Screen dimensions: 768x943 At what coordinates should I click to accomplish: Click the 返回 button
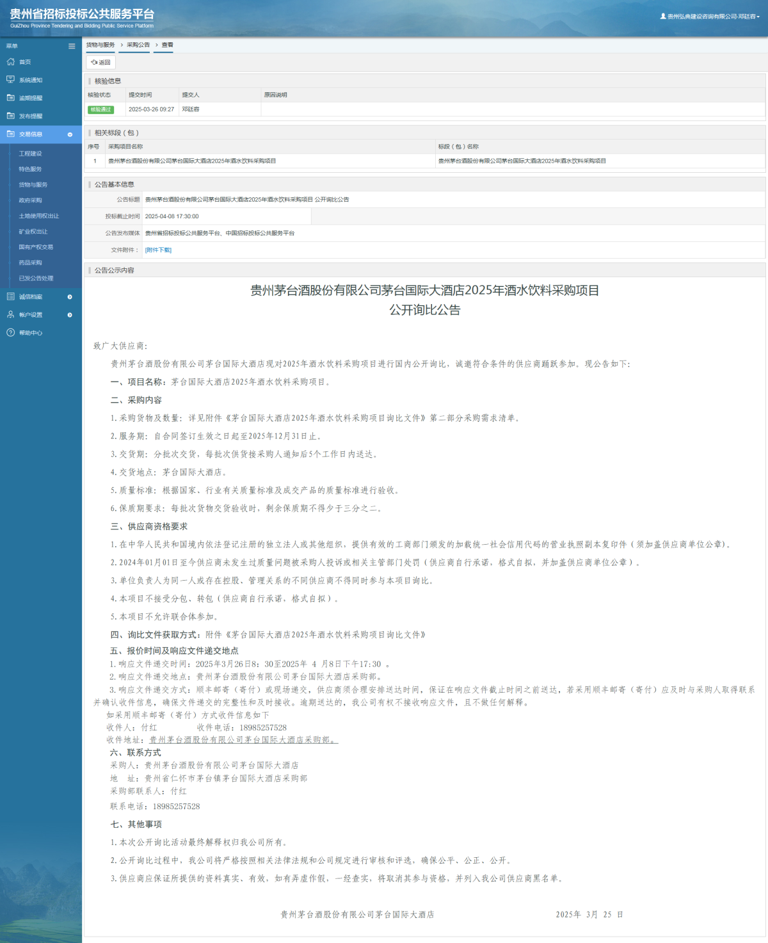click(x=100, y=63)
